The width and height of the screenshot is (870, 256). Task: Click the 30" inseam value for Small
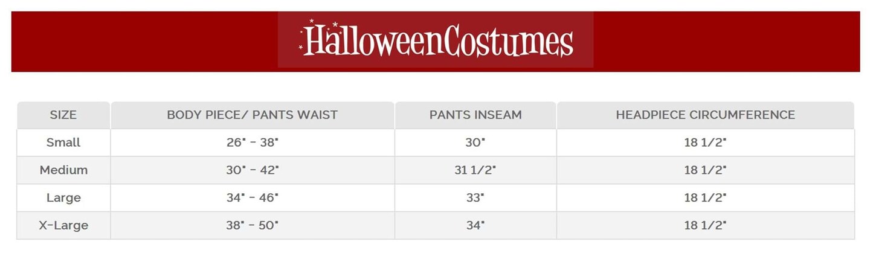[475, 142]
